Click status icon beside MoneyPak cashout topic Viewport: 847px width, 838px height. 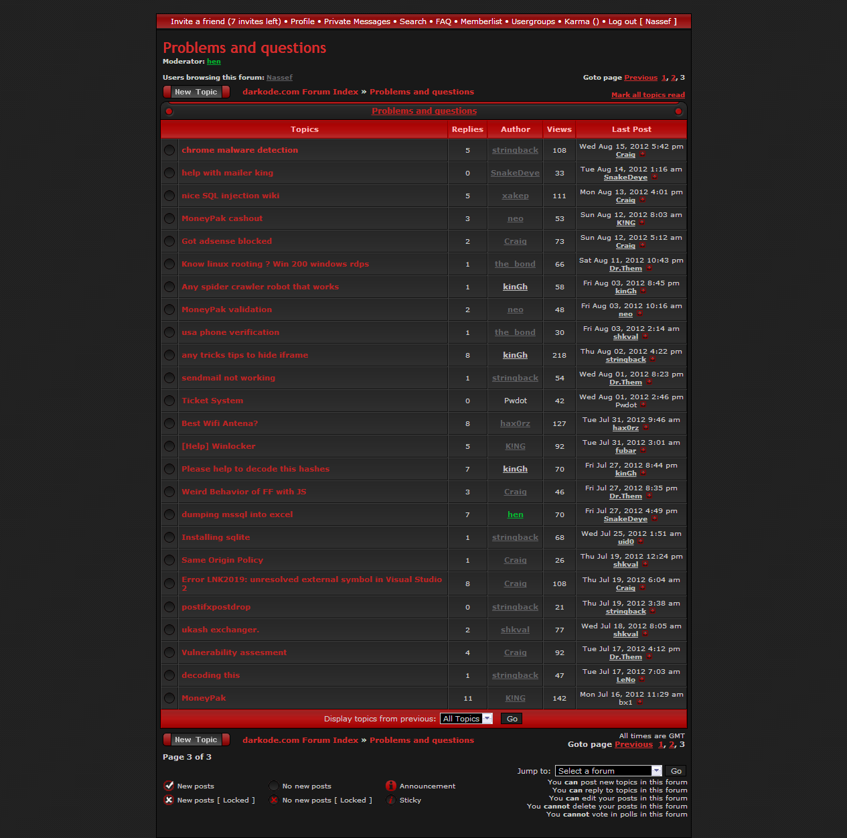tap(169, 218)
